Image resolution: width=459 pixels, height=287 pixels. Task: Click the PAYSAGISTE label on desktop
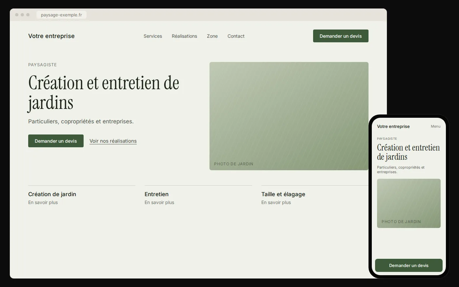coord(43,65)
